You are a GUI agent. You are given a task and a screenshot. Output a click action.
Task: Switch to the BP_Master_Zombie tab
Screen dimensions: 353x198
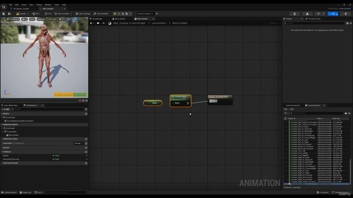tap(21, 9)
